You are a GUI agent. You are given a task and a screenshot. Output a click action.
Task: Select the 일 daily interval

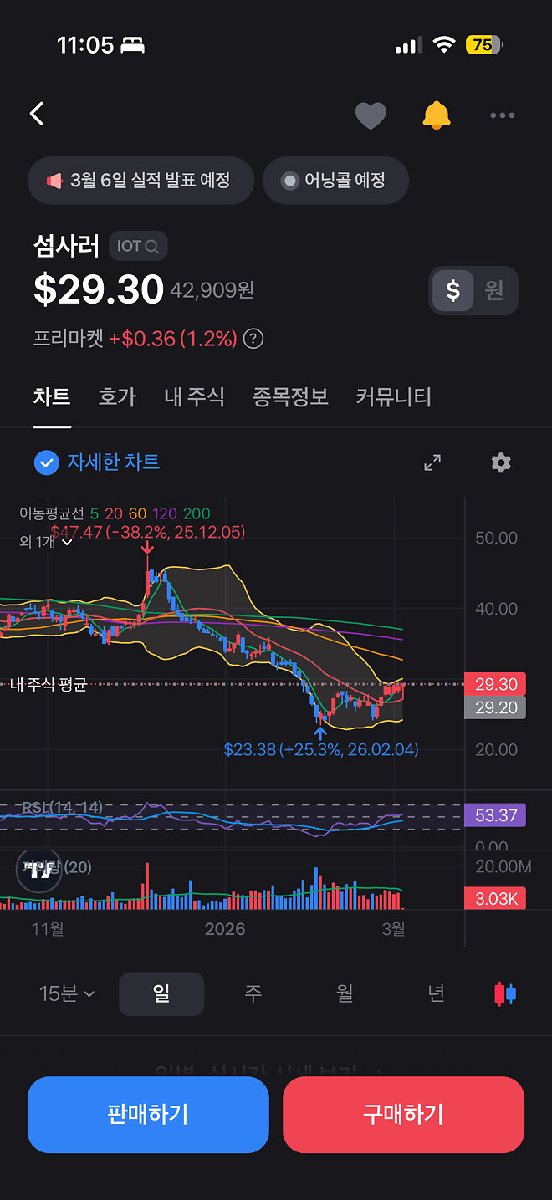(161, 993)
